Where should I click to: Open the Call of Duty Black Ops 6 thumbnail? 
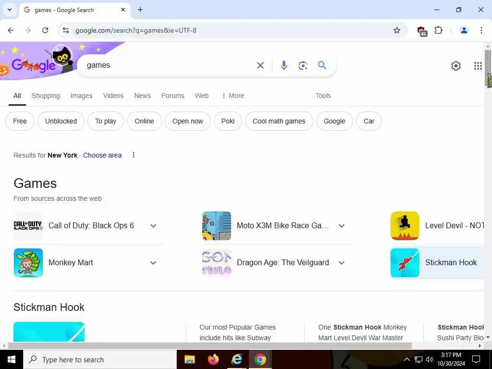tap(28, 226)
